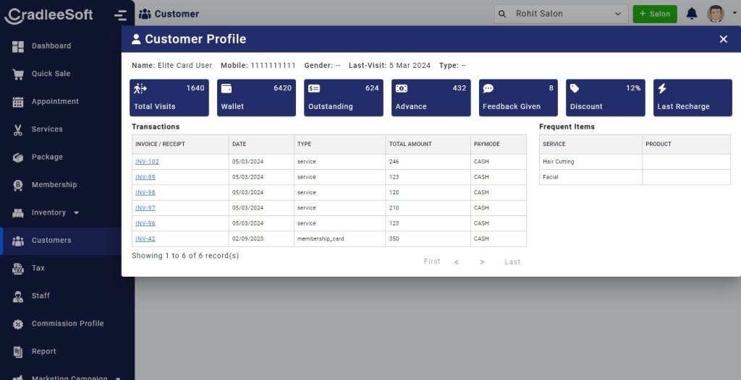Go to next page of transactions
The height and width of the screenshot is (380, 741).
(482, 262)
